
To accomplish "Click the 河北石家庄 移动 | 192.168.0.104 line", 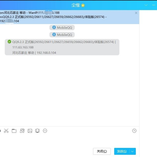I will click(x=34, y=53).
